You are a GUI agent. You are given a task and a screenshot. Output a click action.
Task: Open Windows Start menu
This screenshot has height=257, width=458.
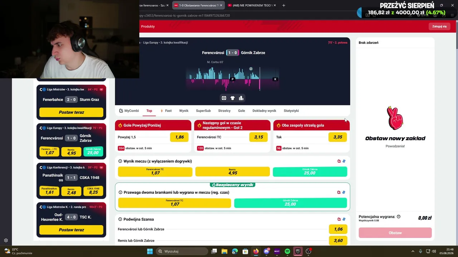tap(150, 251)
